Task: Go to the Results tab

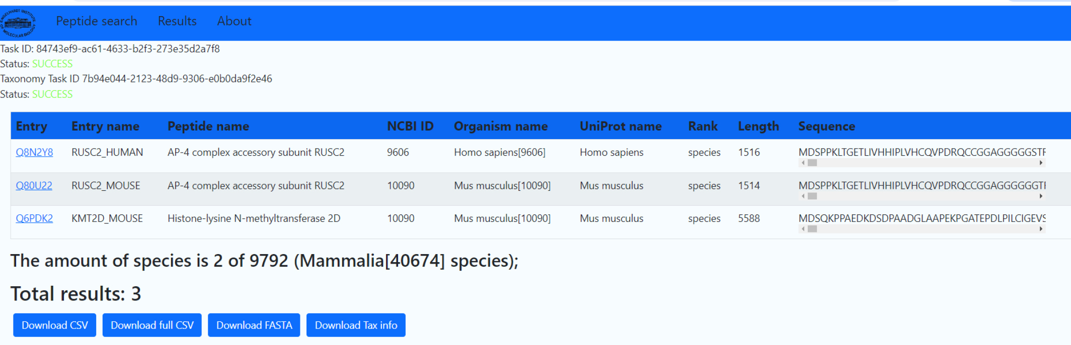Action: (177, 21)
